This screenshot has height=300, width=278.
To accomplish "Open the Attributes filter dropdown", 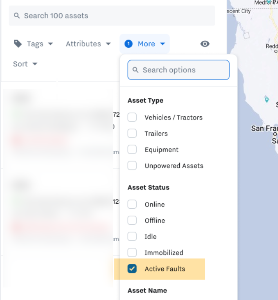I will tap(88, 44).
